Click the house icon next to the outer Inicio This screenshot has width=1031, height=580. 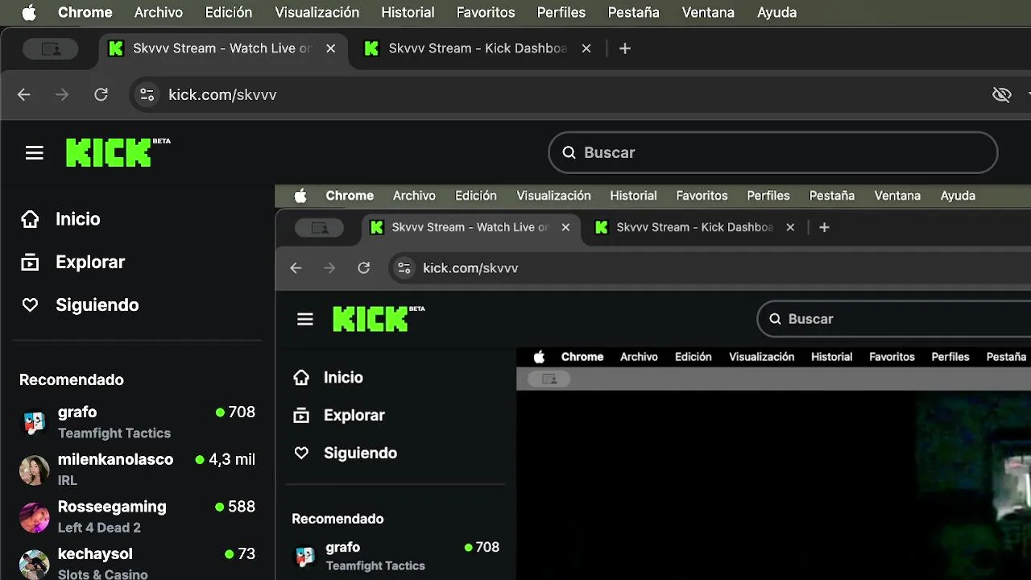pyautogui.click(x=30, y=219)
